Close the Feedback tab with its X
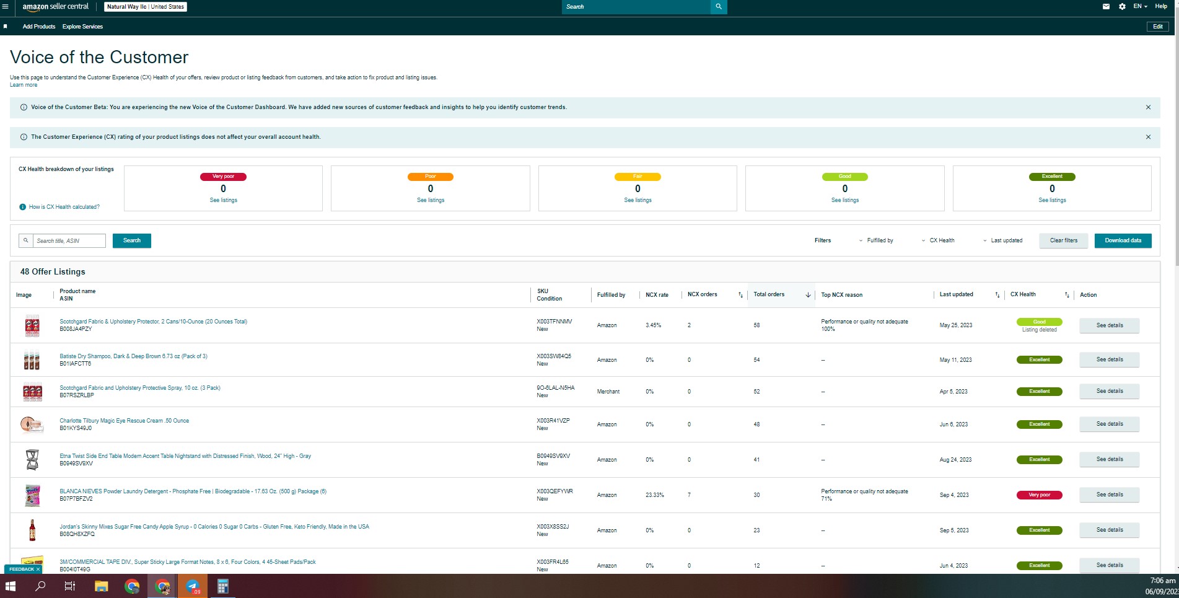The height and width of the screenshot is (598, 1179). click(x=38, y=569)
